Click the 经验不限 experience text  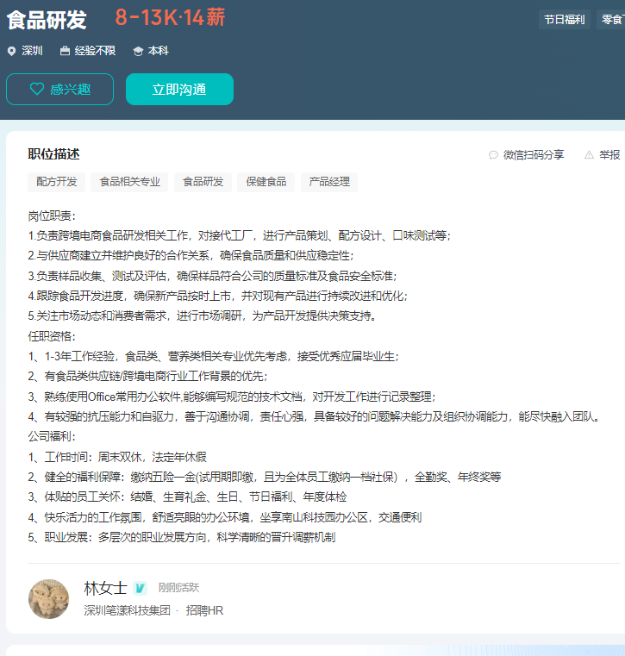[95, 51]
